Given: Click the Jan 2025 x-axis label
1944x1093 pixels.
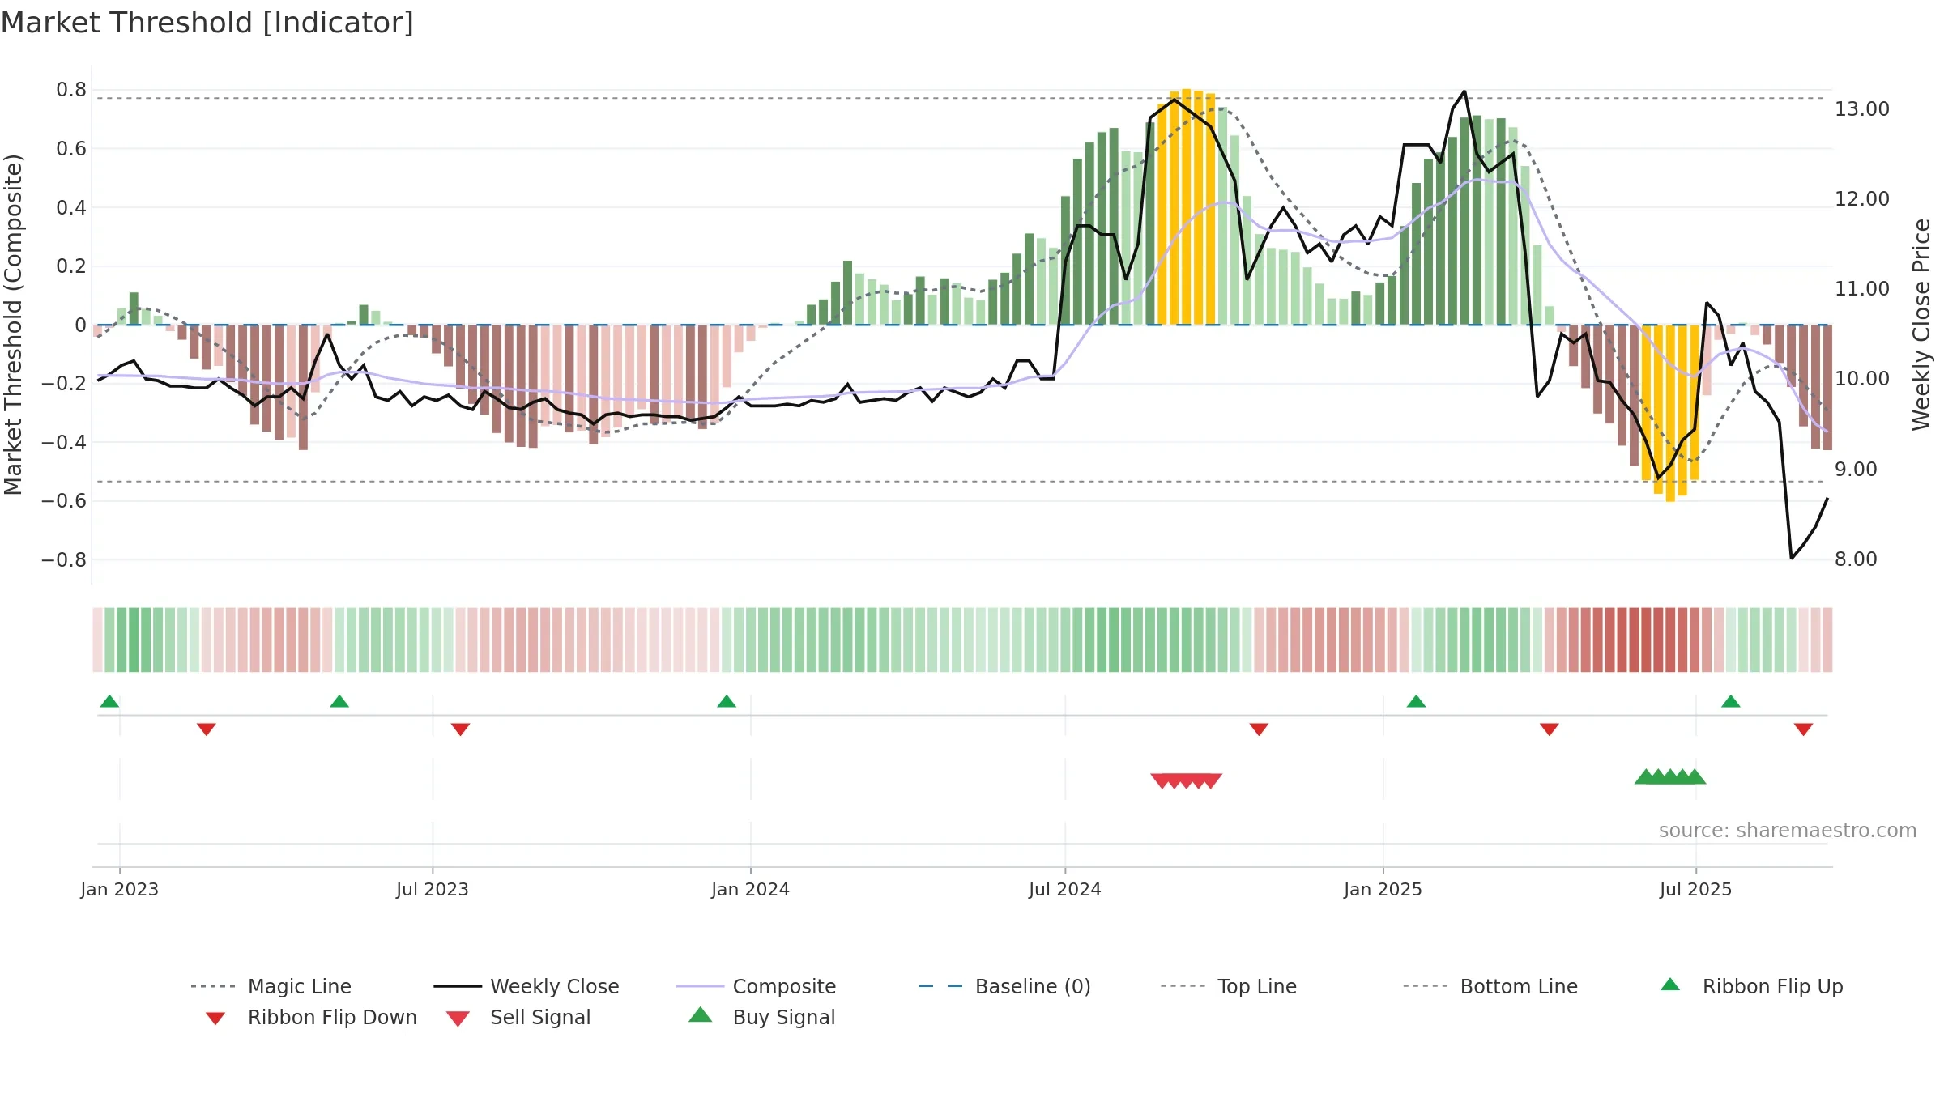Looking at the screenshot, I should (1383, 889).
